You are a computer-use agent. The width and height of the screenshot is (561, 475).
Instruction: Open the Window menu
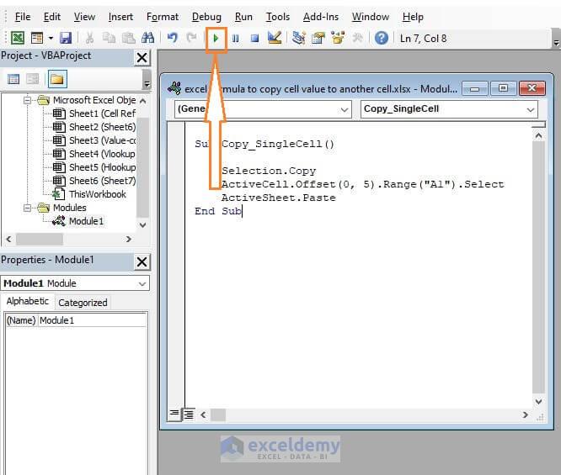point(371,17)
